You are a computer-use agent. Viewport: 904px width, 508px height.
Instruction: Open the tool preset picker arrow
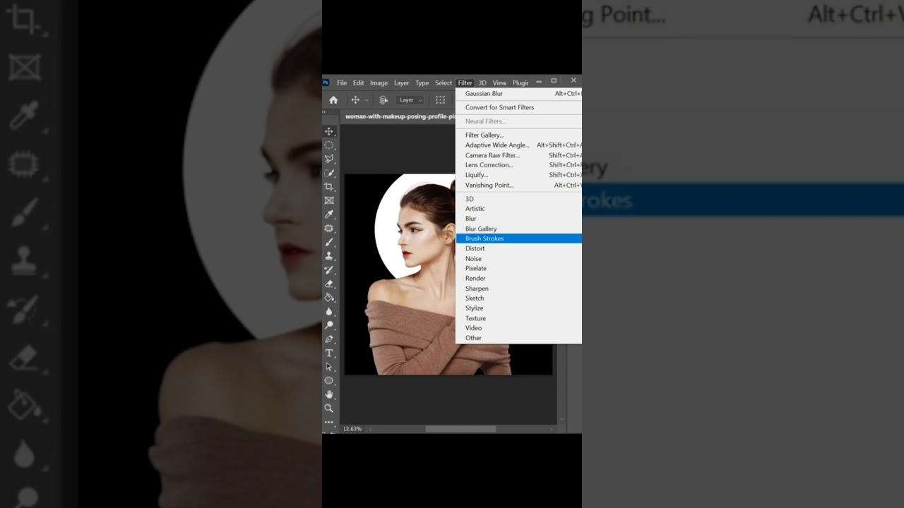[x=367, y=100]
